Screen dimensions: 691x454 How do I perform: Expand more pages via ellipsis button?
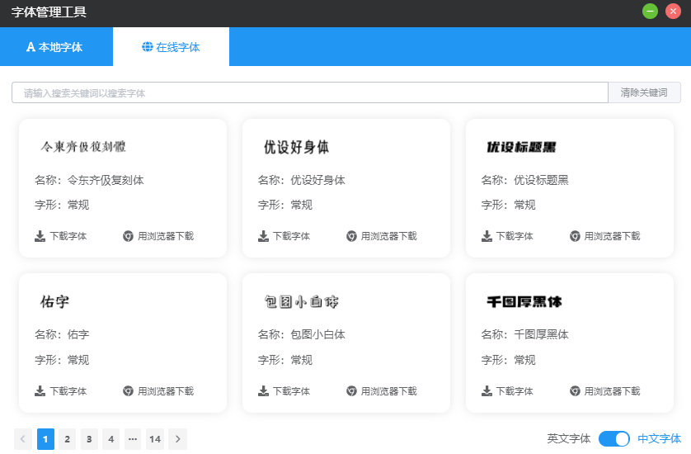[x=133, y=439]
